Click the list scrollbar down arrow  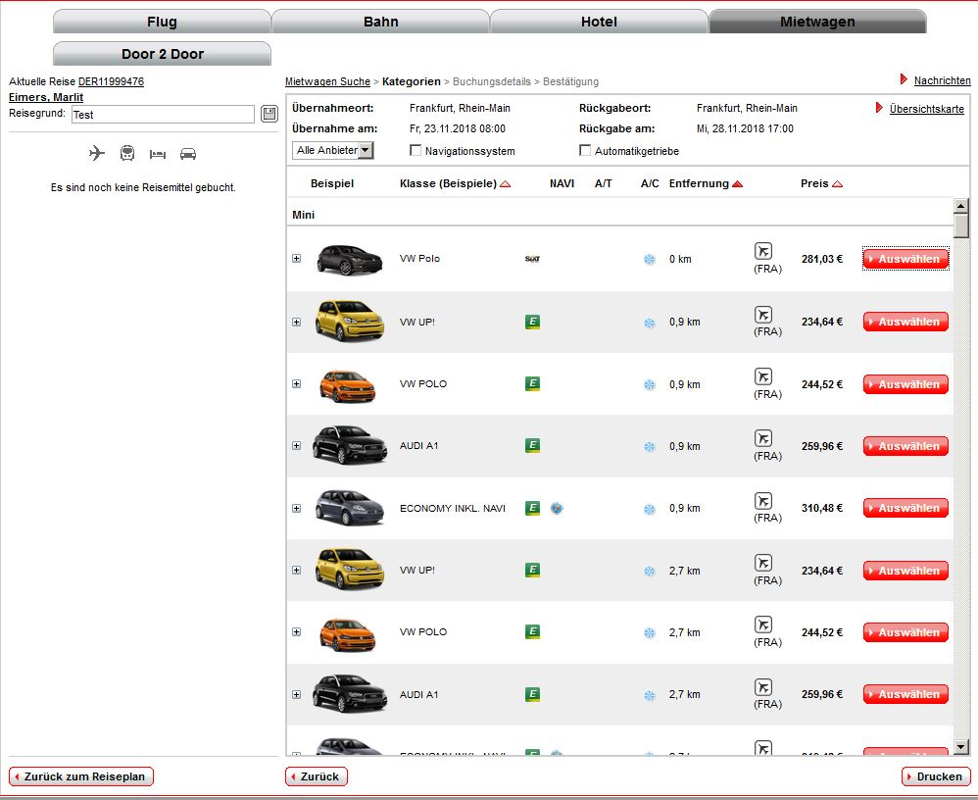click(960, 746)
